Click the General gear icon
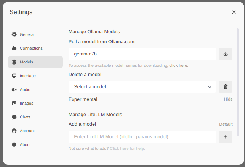Viewport: 245px width, 167px height. coord(14,34)
